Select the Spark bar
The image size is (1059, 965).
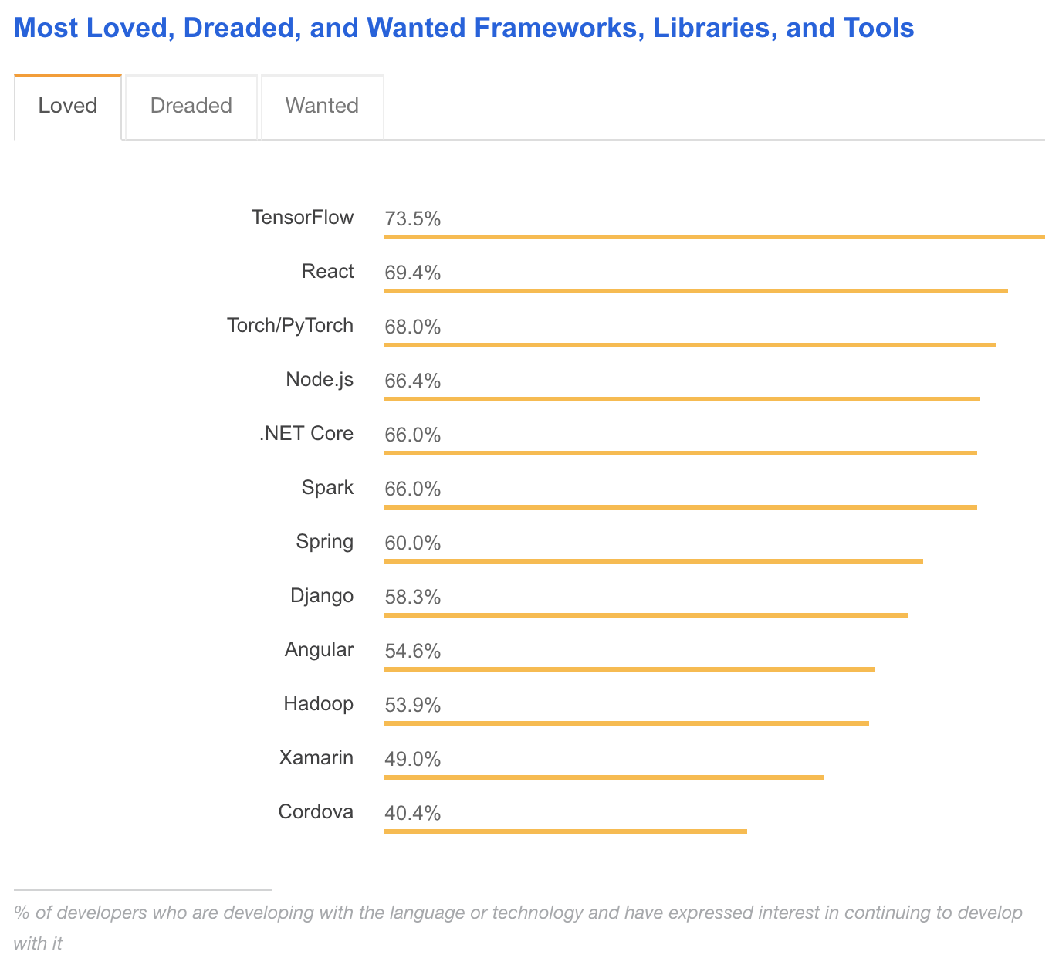click(x=681, y=507)
